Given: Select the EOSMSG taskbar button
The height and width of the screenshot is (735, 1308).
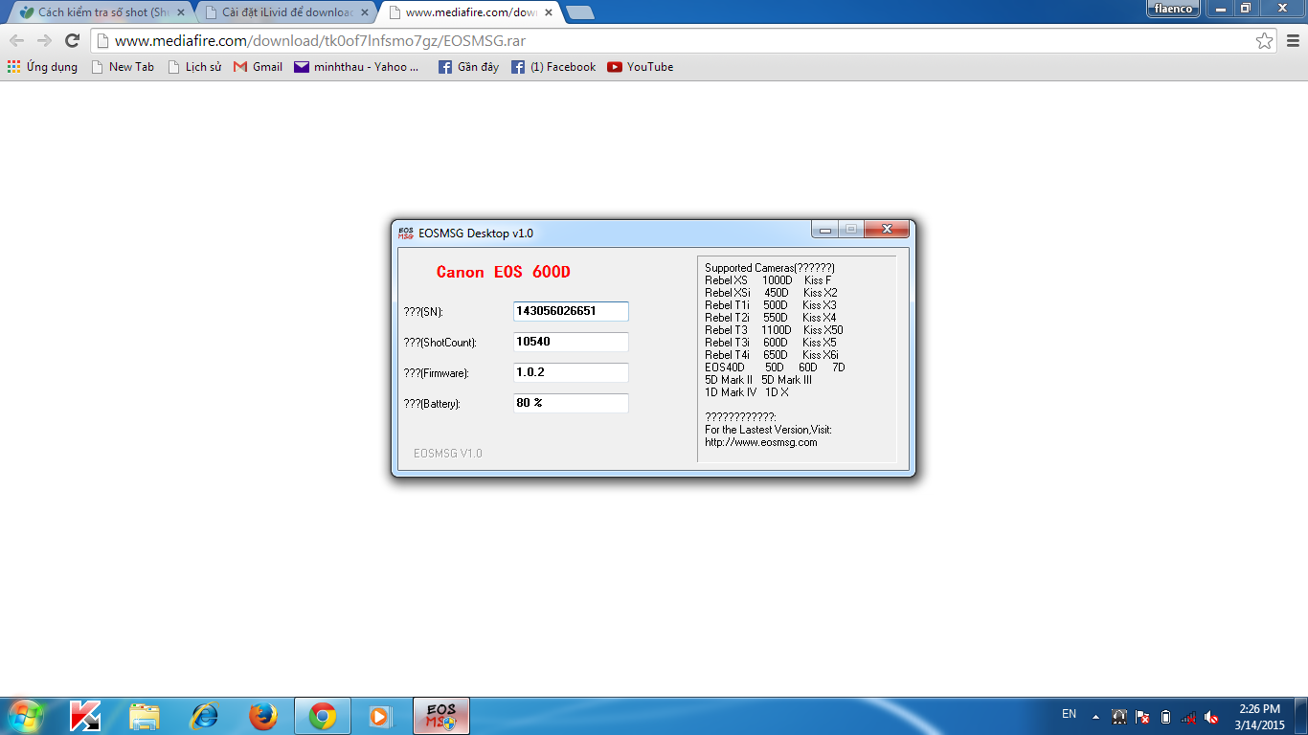Looking at the screenshot, I should pos(441,716).
